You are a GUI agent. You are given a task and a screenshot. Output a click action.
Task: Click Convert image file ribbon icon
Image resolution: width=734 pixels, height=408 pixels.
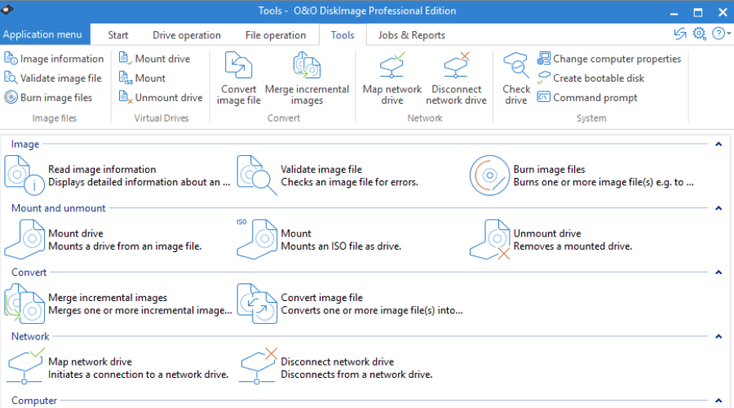point(238,65)
